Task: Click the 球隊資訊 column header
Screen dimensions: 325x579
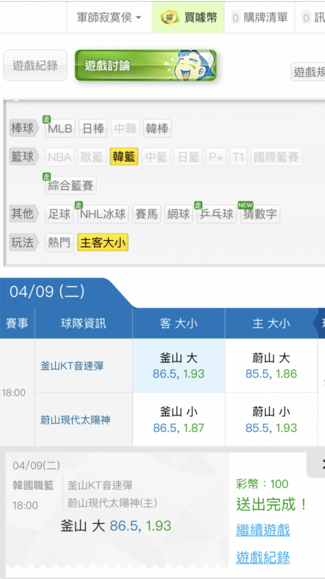Action: click(x=84, y=324)
